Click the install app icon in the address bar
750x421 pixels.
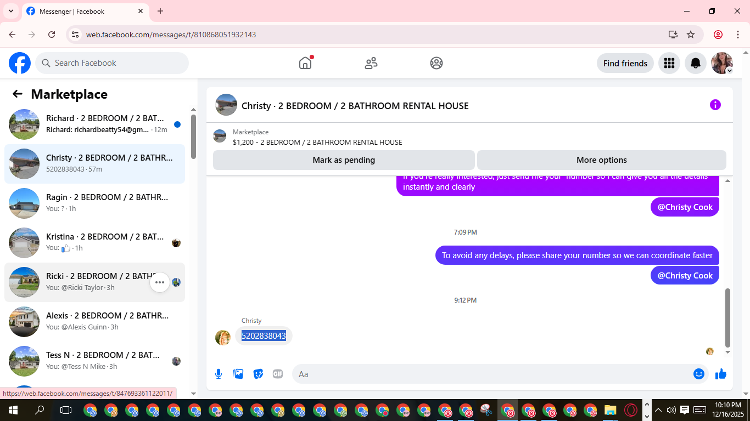(673, 35)
